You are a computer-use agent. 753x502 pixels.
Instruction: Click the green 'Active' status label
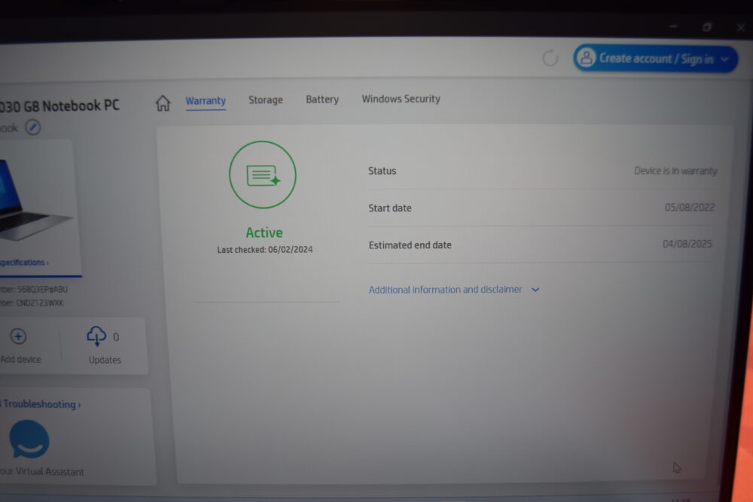[264, 233]
